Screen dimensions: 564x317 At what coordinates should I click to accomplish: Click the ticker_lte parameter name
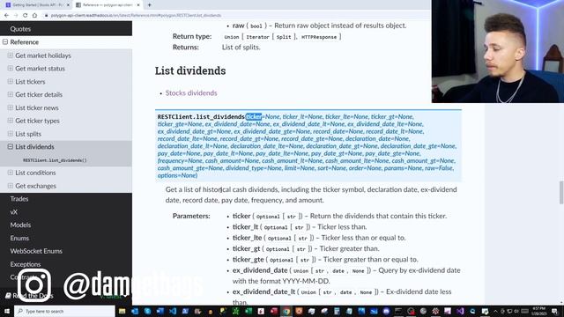(247, 238)
